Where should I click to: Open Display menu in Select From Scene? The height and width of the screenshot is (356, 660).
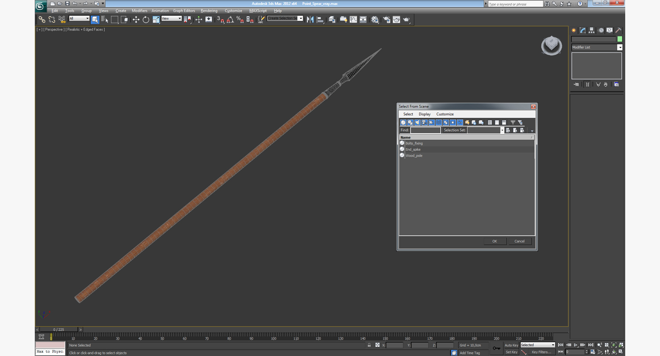pos(425,114)
